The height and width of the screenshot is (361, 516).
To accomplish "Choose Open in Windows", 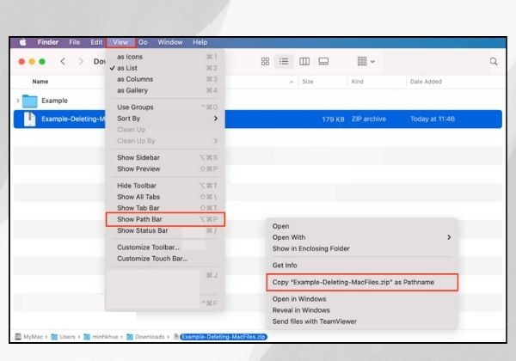I will click(x=362, y=299).
